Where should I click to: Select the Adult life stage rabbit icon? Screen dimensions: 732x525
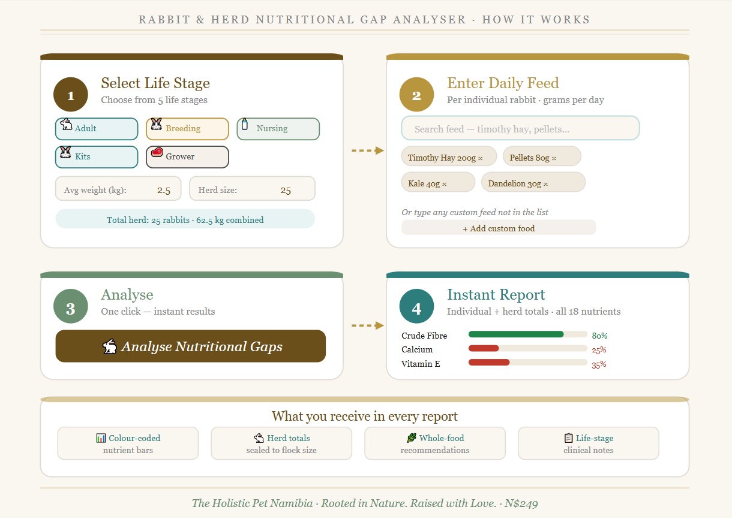point(66,125)
